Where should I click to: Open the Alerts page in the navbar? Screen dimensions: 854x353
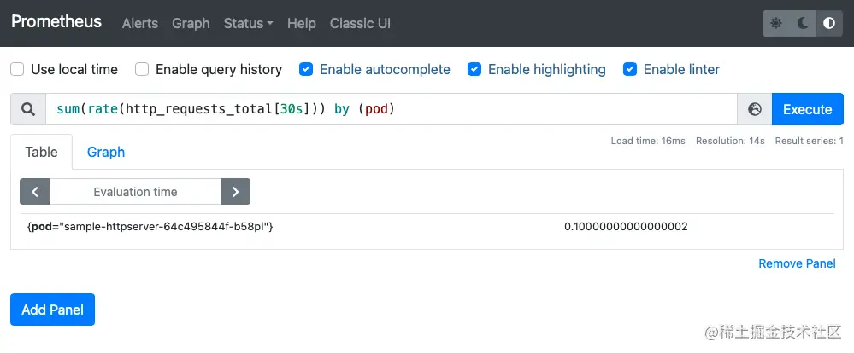(x=140, y=24)
